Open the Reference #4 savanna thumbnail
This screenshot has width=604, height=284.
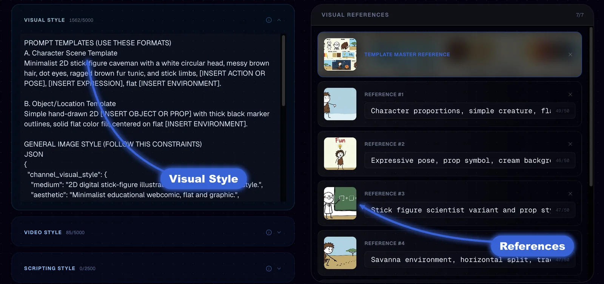[340, 253]
